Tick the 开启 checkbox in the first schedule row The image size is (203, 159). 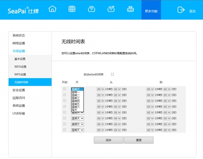coord(65,89)
